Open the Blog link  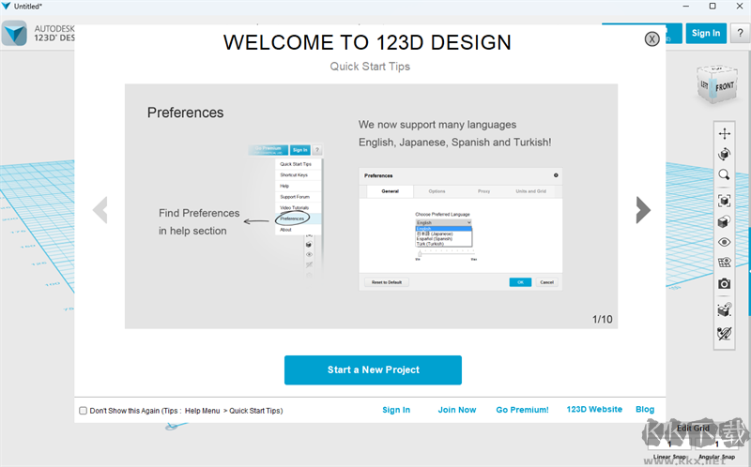(x=645, y=409)
